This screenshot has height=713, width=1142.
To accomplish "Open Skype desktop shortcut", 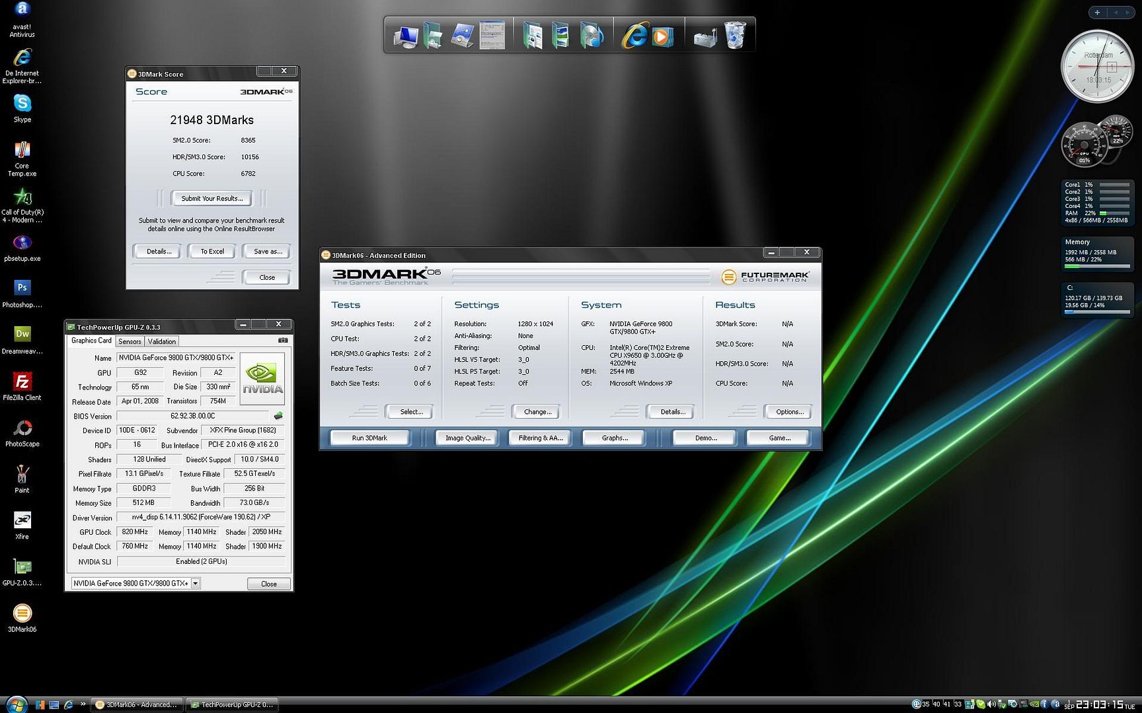I will pos(22,108).
